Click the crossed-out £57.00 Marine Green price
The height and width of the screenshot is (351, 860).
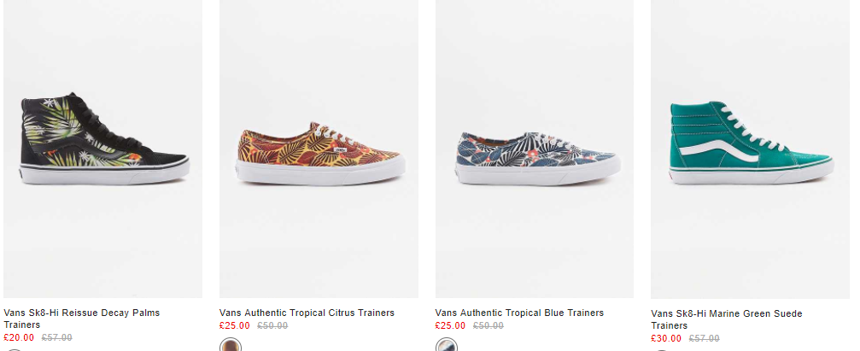coord(705,338)
